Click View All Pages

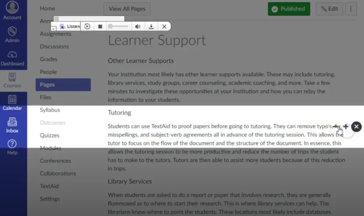click(127, 9)
